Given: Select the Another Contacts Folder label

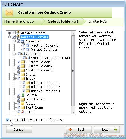Looking at the screenshot, I should [x=51, y=58].
